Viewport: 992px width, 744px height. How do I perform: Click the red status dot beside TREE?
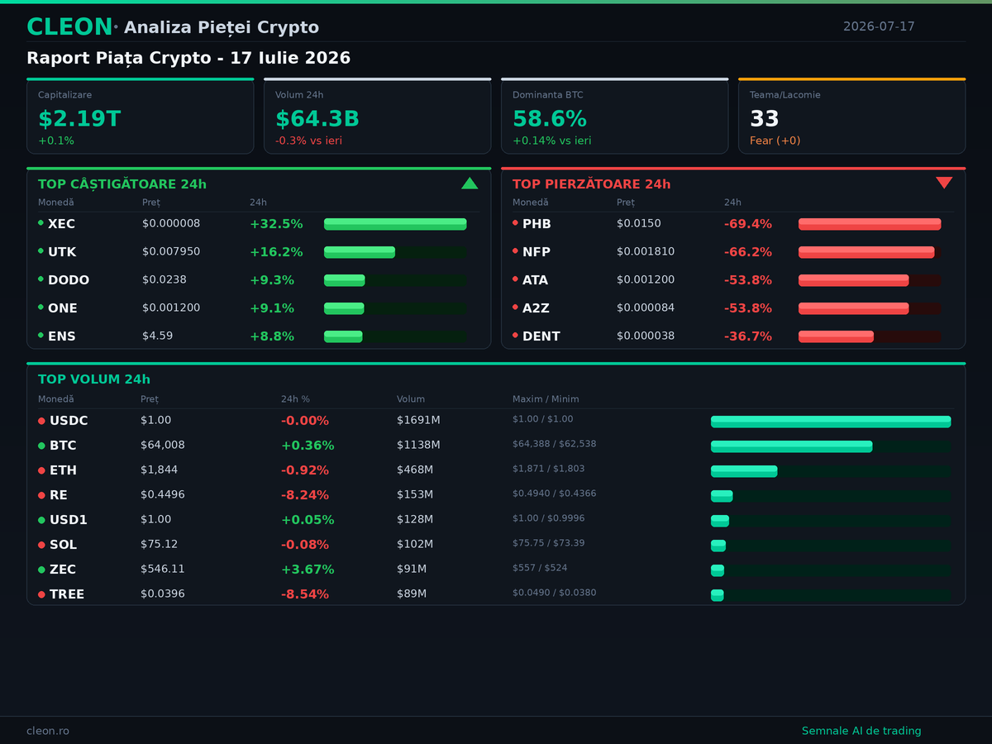pos(41,594)
